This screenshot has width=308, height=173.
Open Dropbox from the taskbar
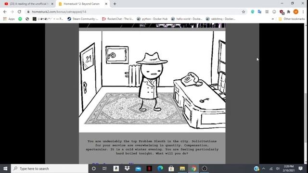pos(127,169)
